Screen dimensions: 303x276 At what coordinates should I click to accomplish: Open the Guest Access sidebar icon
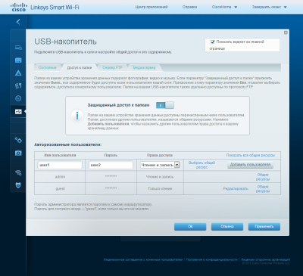(x=18, y=60)
